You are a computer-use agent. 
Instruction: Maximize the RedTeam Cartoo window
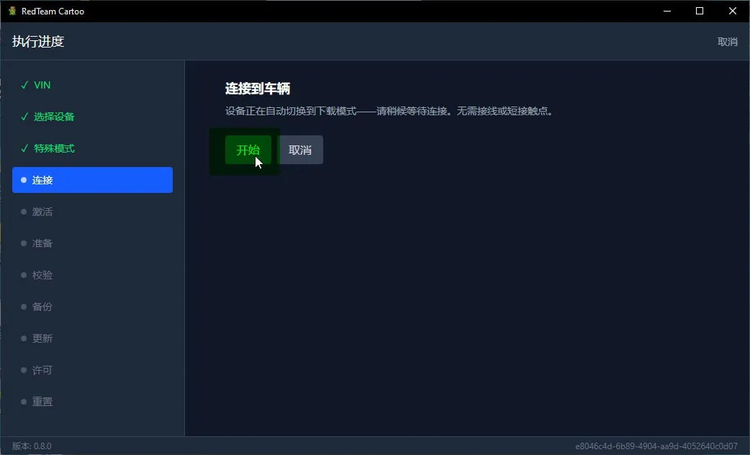(700, 11)
